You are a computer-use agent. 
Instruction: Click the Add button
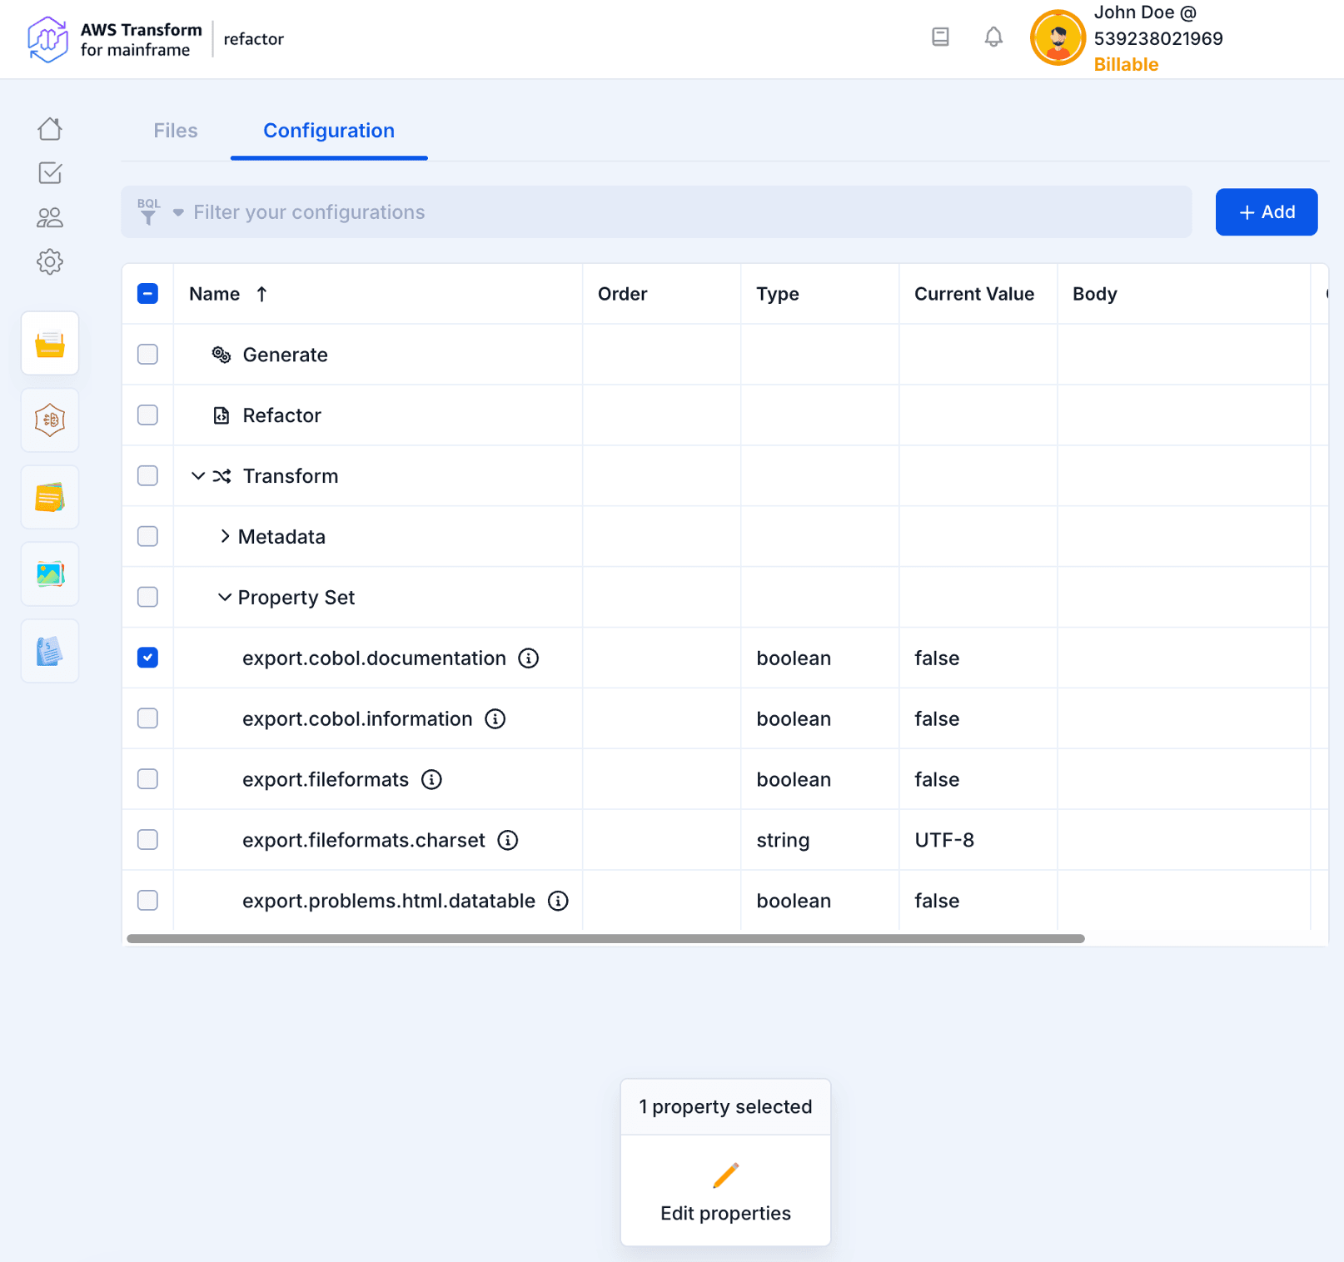pos(1266,212)
